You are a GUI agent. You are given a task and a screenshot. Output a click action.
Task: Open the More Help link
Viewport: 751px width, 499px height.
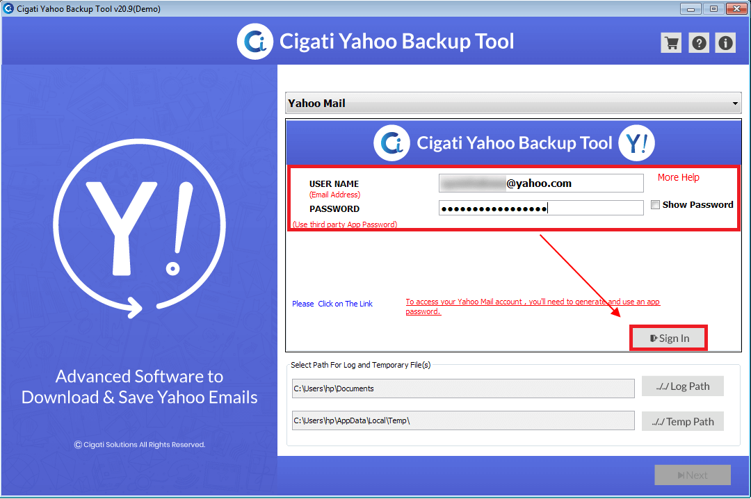coord(678,177)
